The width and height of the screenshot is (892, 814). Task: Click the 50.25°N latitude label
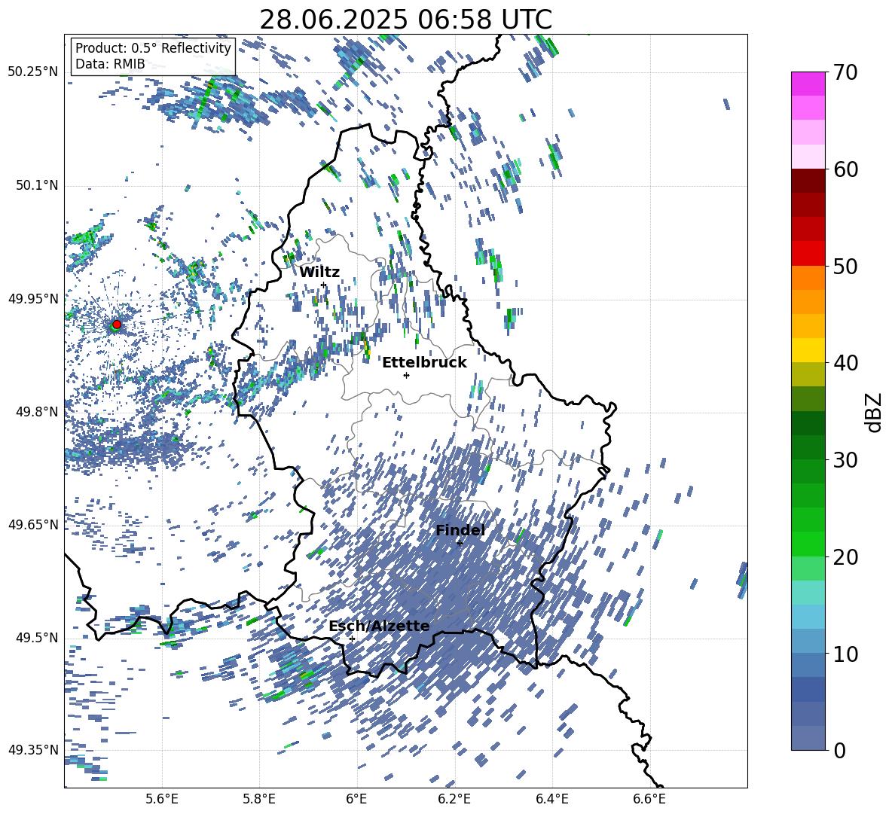coord(33,72)
